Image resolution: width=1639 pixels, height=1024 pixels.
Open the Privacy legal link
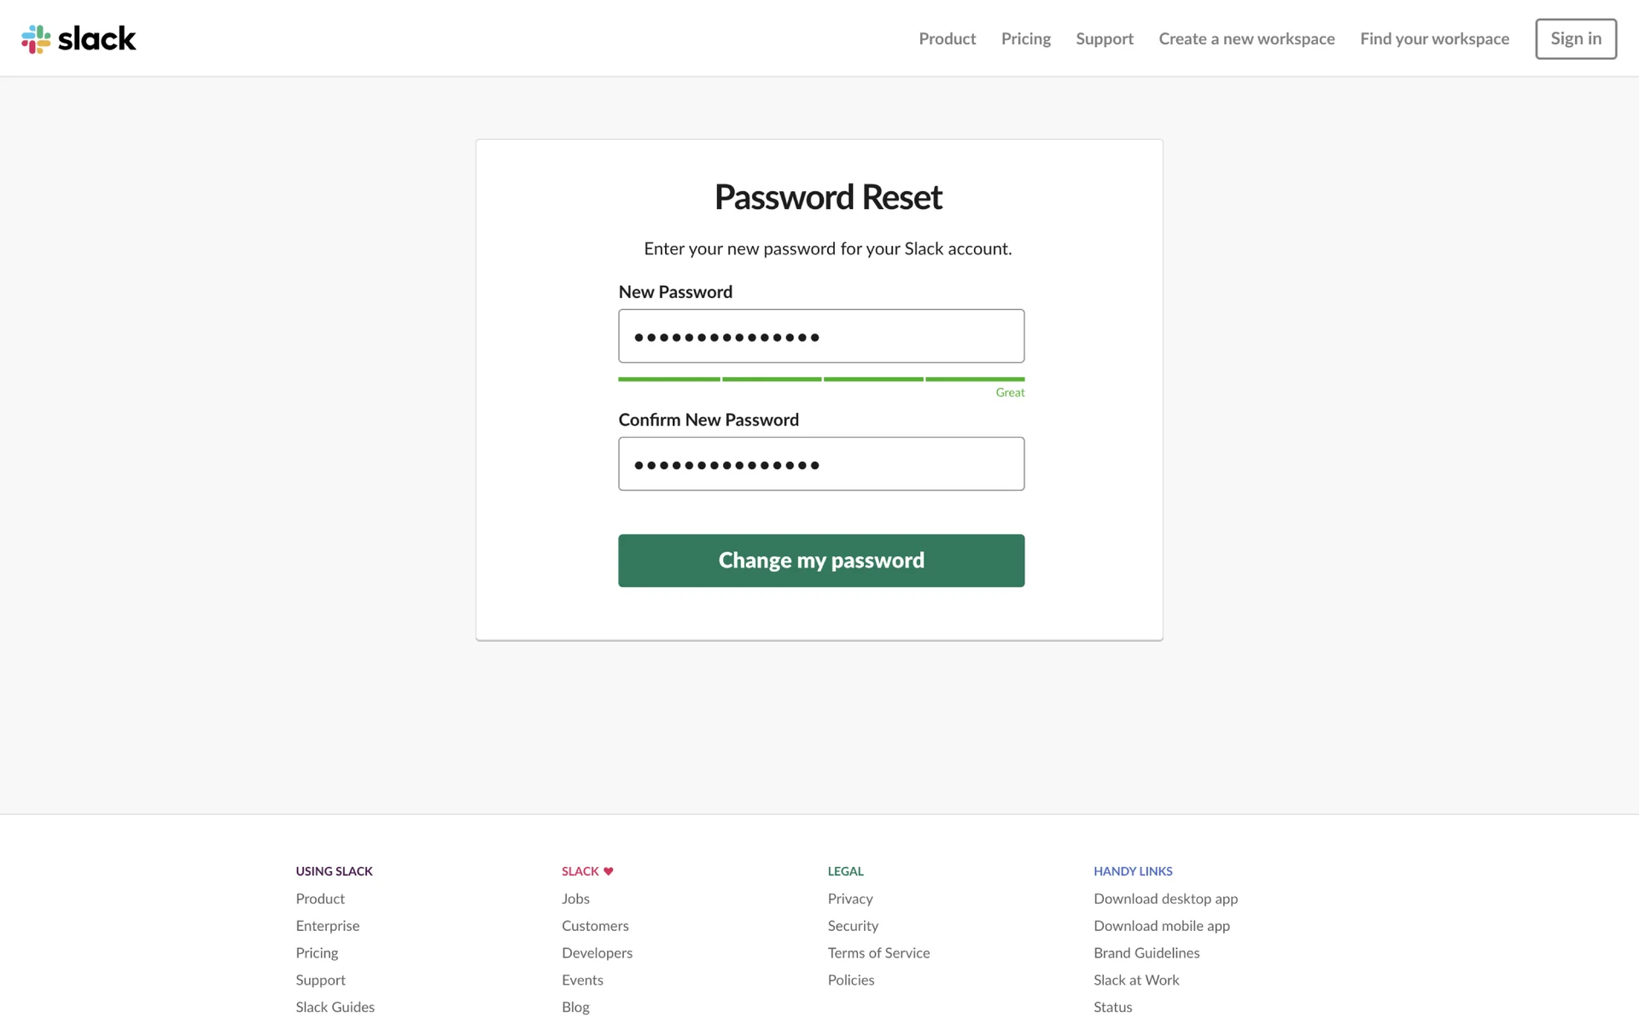[849, 899]
